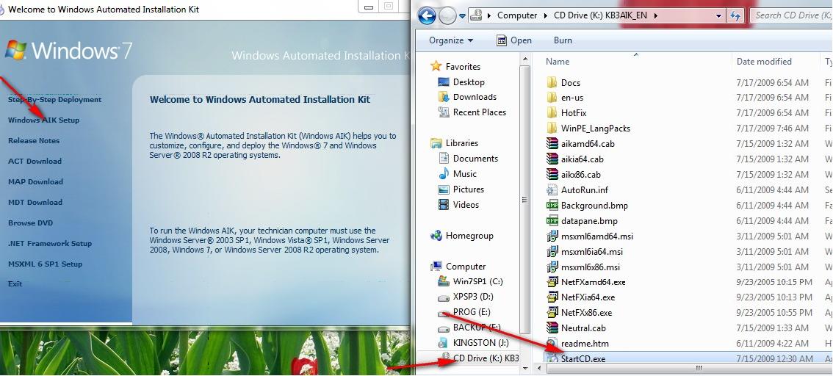Image resolution: width=833 pixels, height=376 pixels.
Task: Select StartCD.exe file
Action: [x=576, y=358]
